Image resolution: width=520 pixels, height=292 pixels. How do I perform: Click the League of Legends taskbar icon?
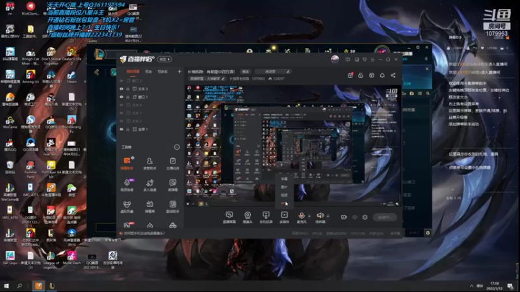[x=52, y=286]
